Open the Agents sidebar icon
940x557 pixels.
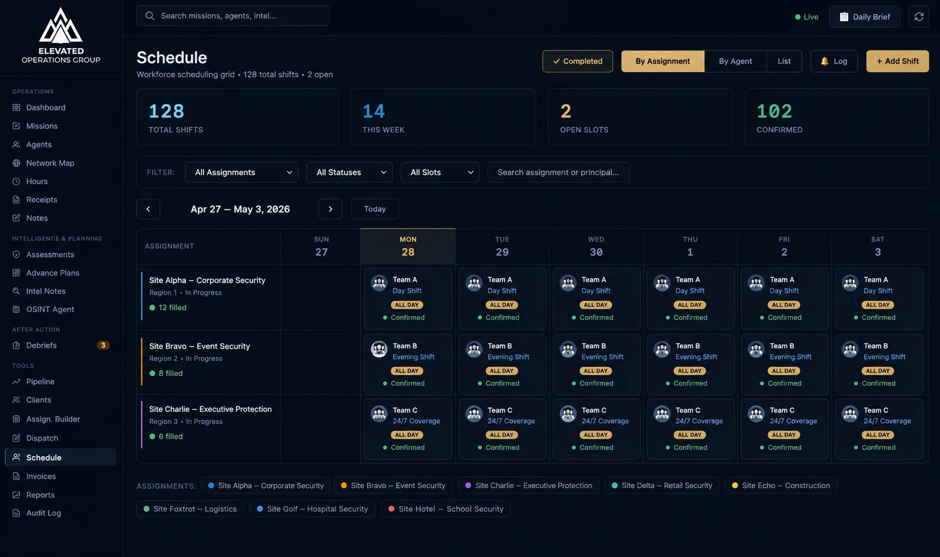coord(16,144)
